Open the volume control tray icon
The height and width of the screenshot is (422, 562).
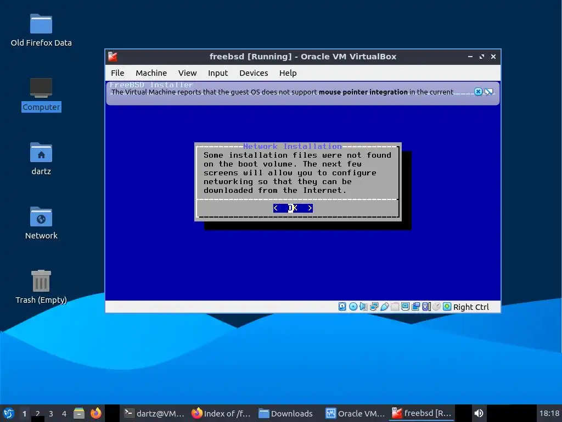(x=479, y=413)
